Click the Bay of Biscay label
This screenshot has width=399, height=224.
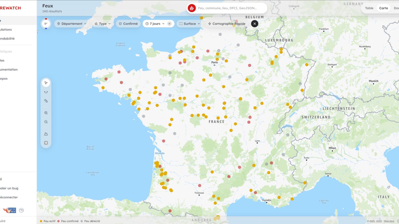coord(90,148)
